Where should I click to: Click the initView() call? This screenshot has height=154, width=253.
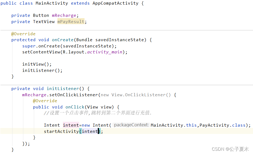[x=35, y=64]
